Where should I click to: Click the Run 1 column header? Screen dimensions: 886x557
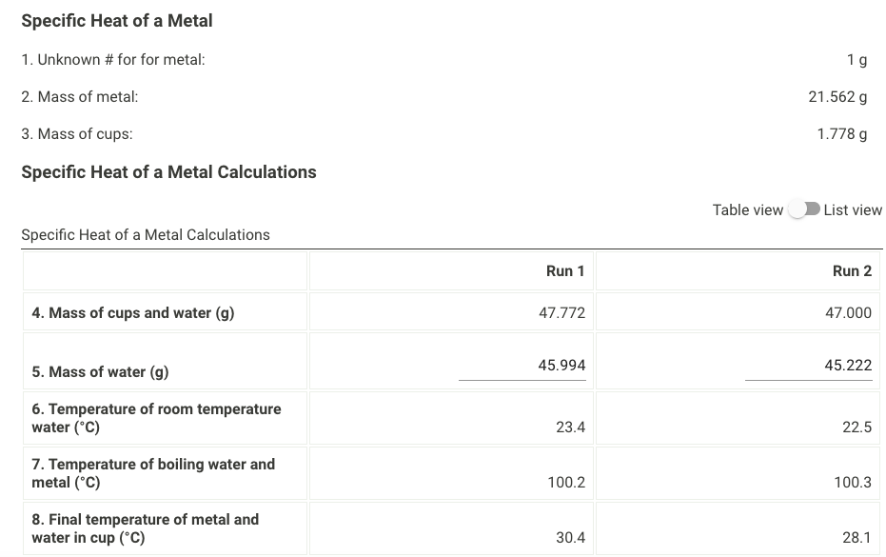(565, 270)
